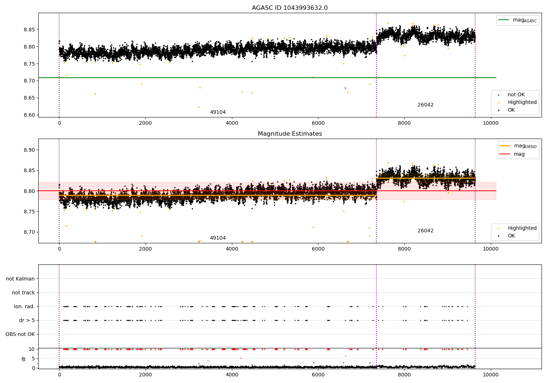Select the mag AGASC legend entry
The height and width of the screenshot is (383, 547).
[518, 20]
